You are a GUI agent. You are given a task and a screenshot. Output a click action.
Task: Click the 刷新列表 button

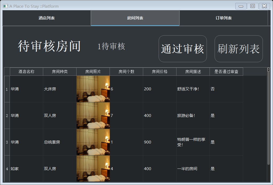tap(239, 49)
